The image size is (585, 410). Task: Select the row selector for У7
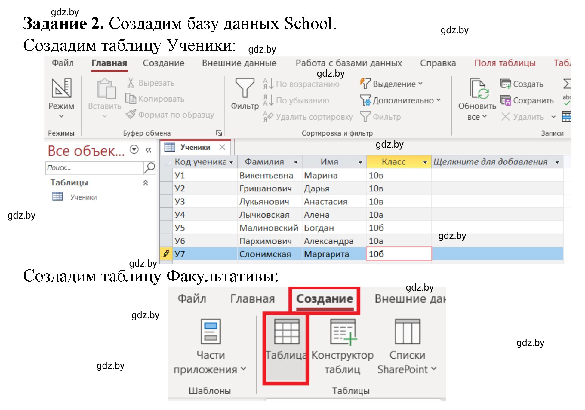pos(166,254)
